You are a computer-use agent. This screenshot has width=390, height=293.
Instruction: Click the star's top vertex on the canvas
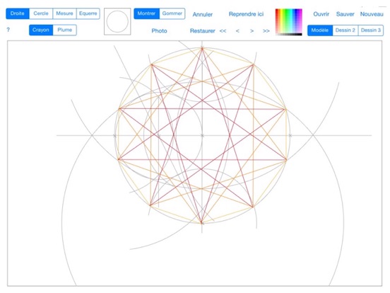[202, 48]
